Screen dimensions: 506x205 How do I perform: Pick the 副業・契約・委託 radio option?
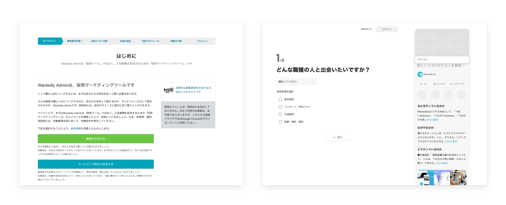(280, 122)
